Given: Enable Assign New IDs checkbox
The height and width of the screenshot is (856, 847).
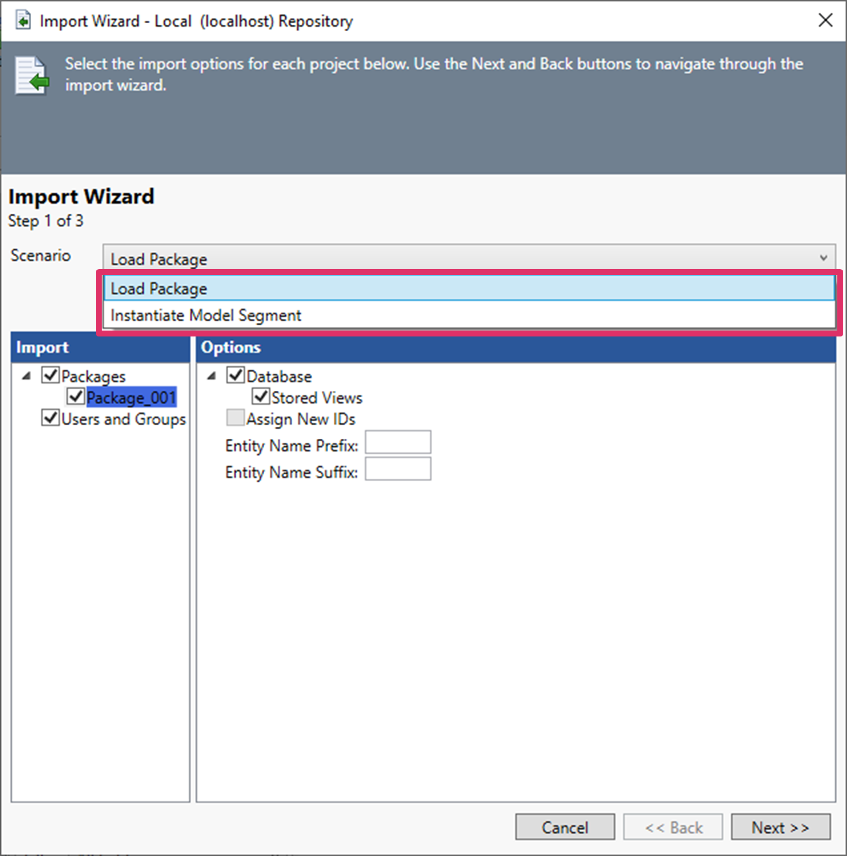Looking at the screenshot, I should [x=236, y=418].
